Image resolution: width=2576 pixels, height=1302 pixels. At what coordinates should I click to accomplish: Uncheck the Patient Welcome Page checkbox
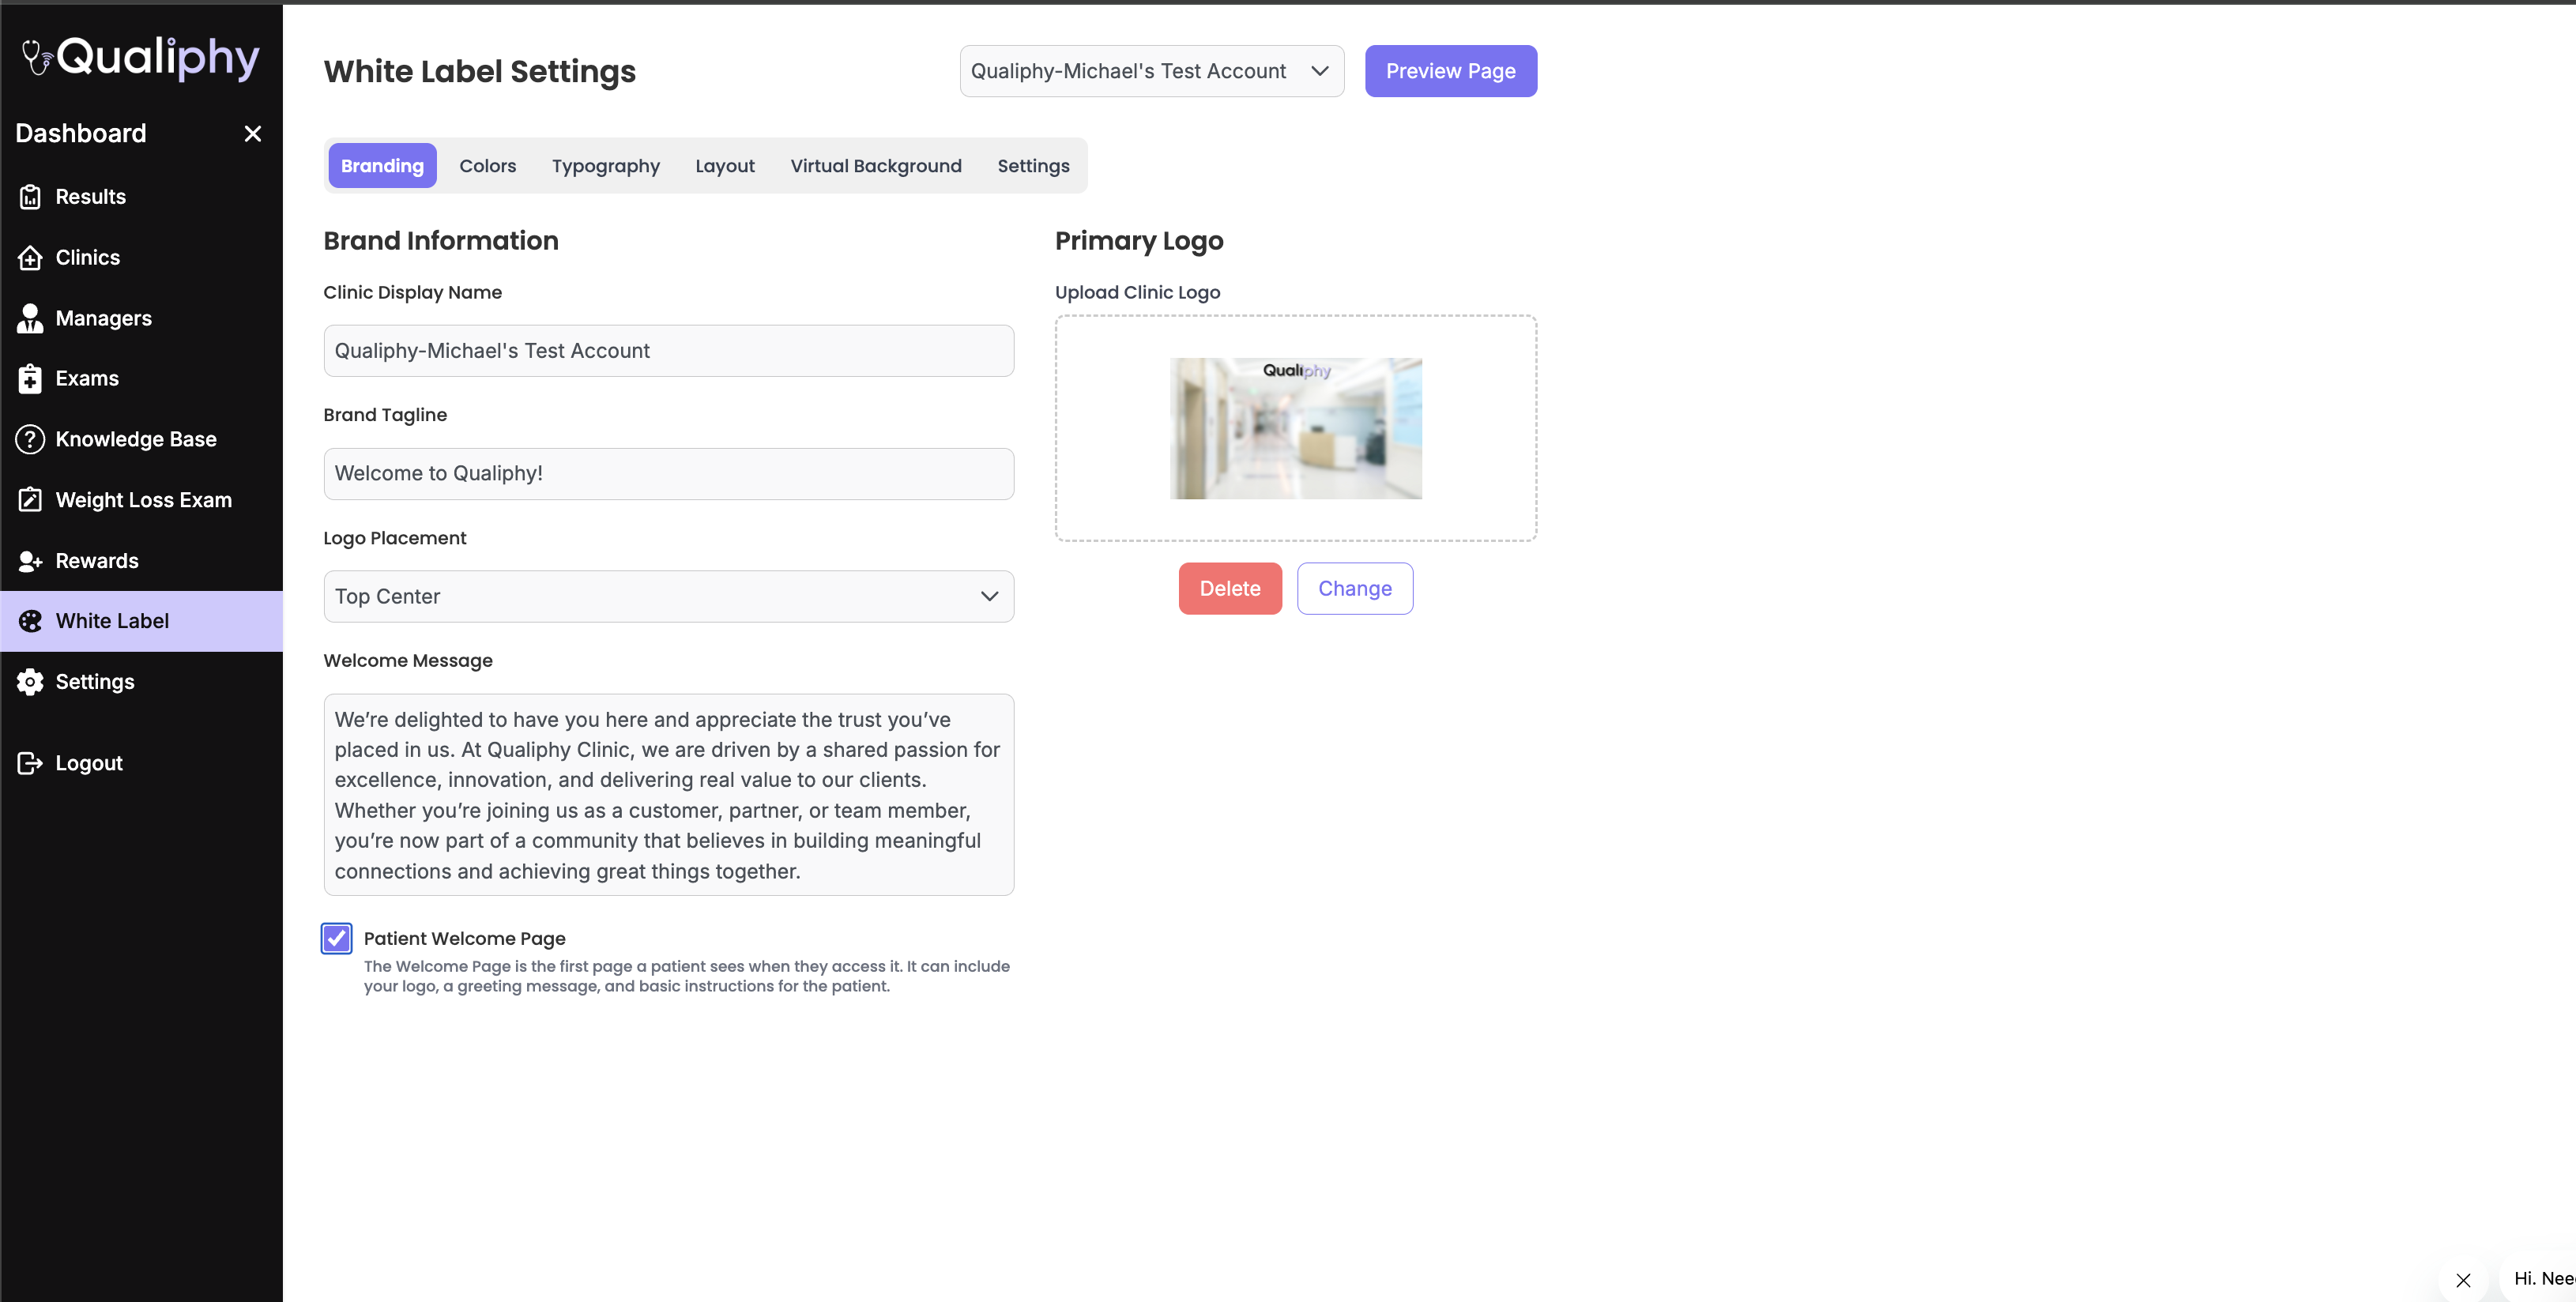click(x=337, y=938)
